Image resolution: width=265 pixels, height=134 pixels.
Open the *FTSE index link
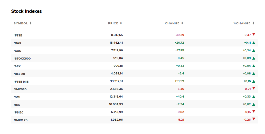18,35
